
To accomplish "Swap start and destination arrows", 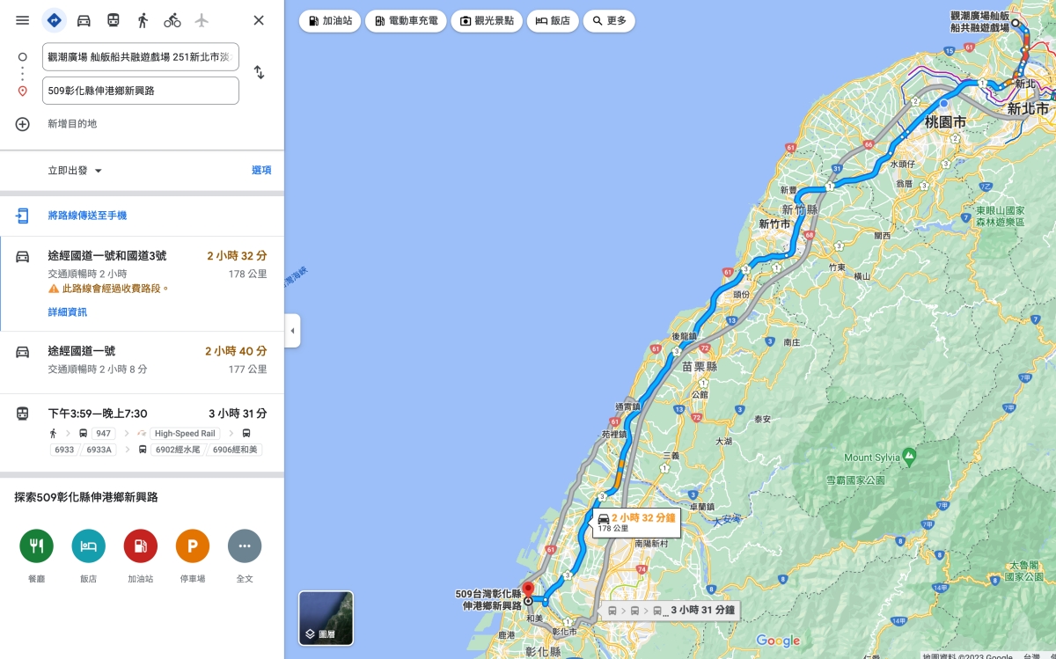I will tap(259, 72).
